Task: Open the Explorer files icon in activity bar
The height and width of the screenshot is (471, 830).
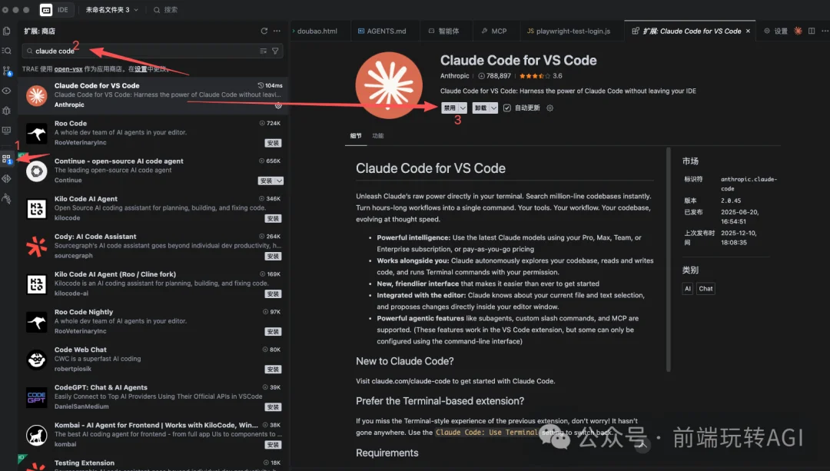Action: click(x=7, y=31)
